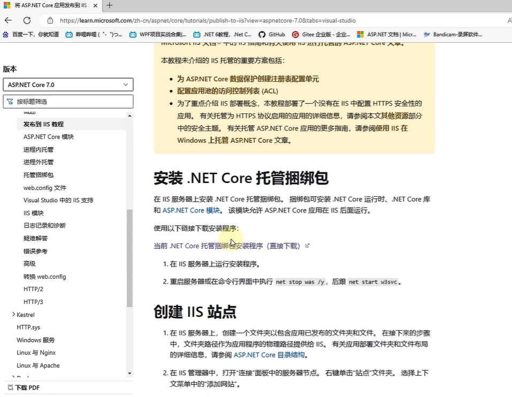Click the sidebar scroll up arrow
Image resolution: width=512 pixels, height=397 pixels.
tap(129, 116)
